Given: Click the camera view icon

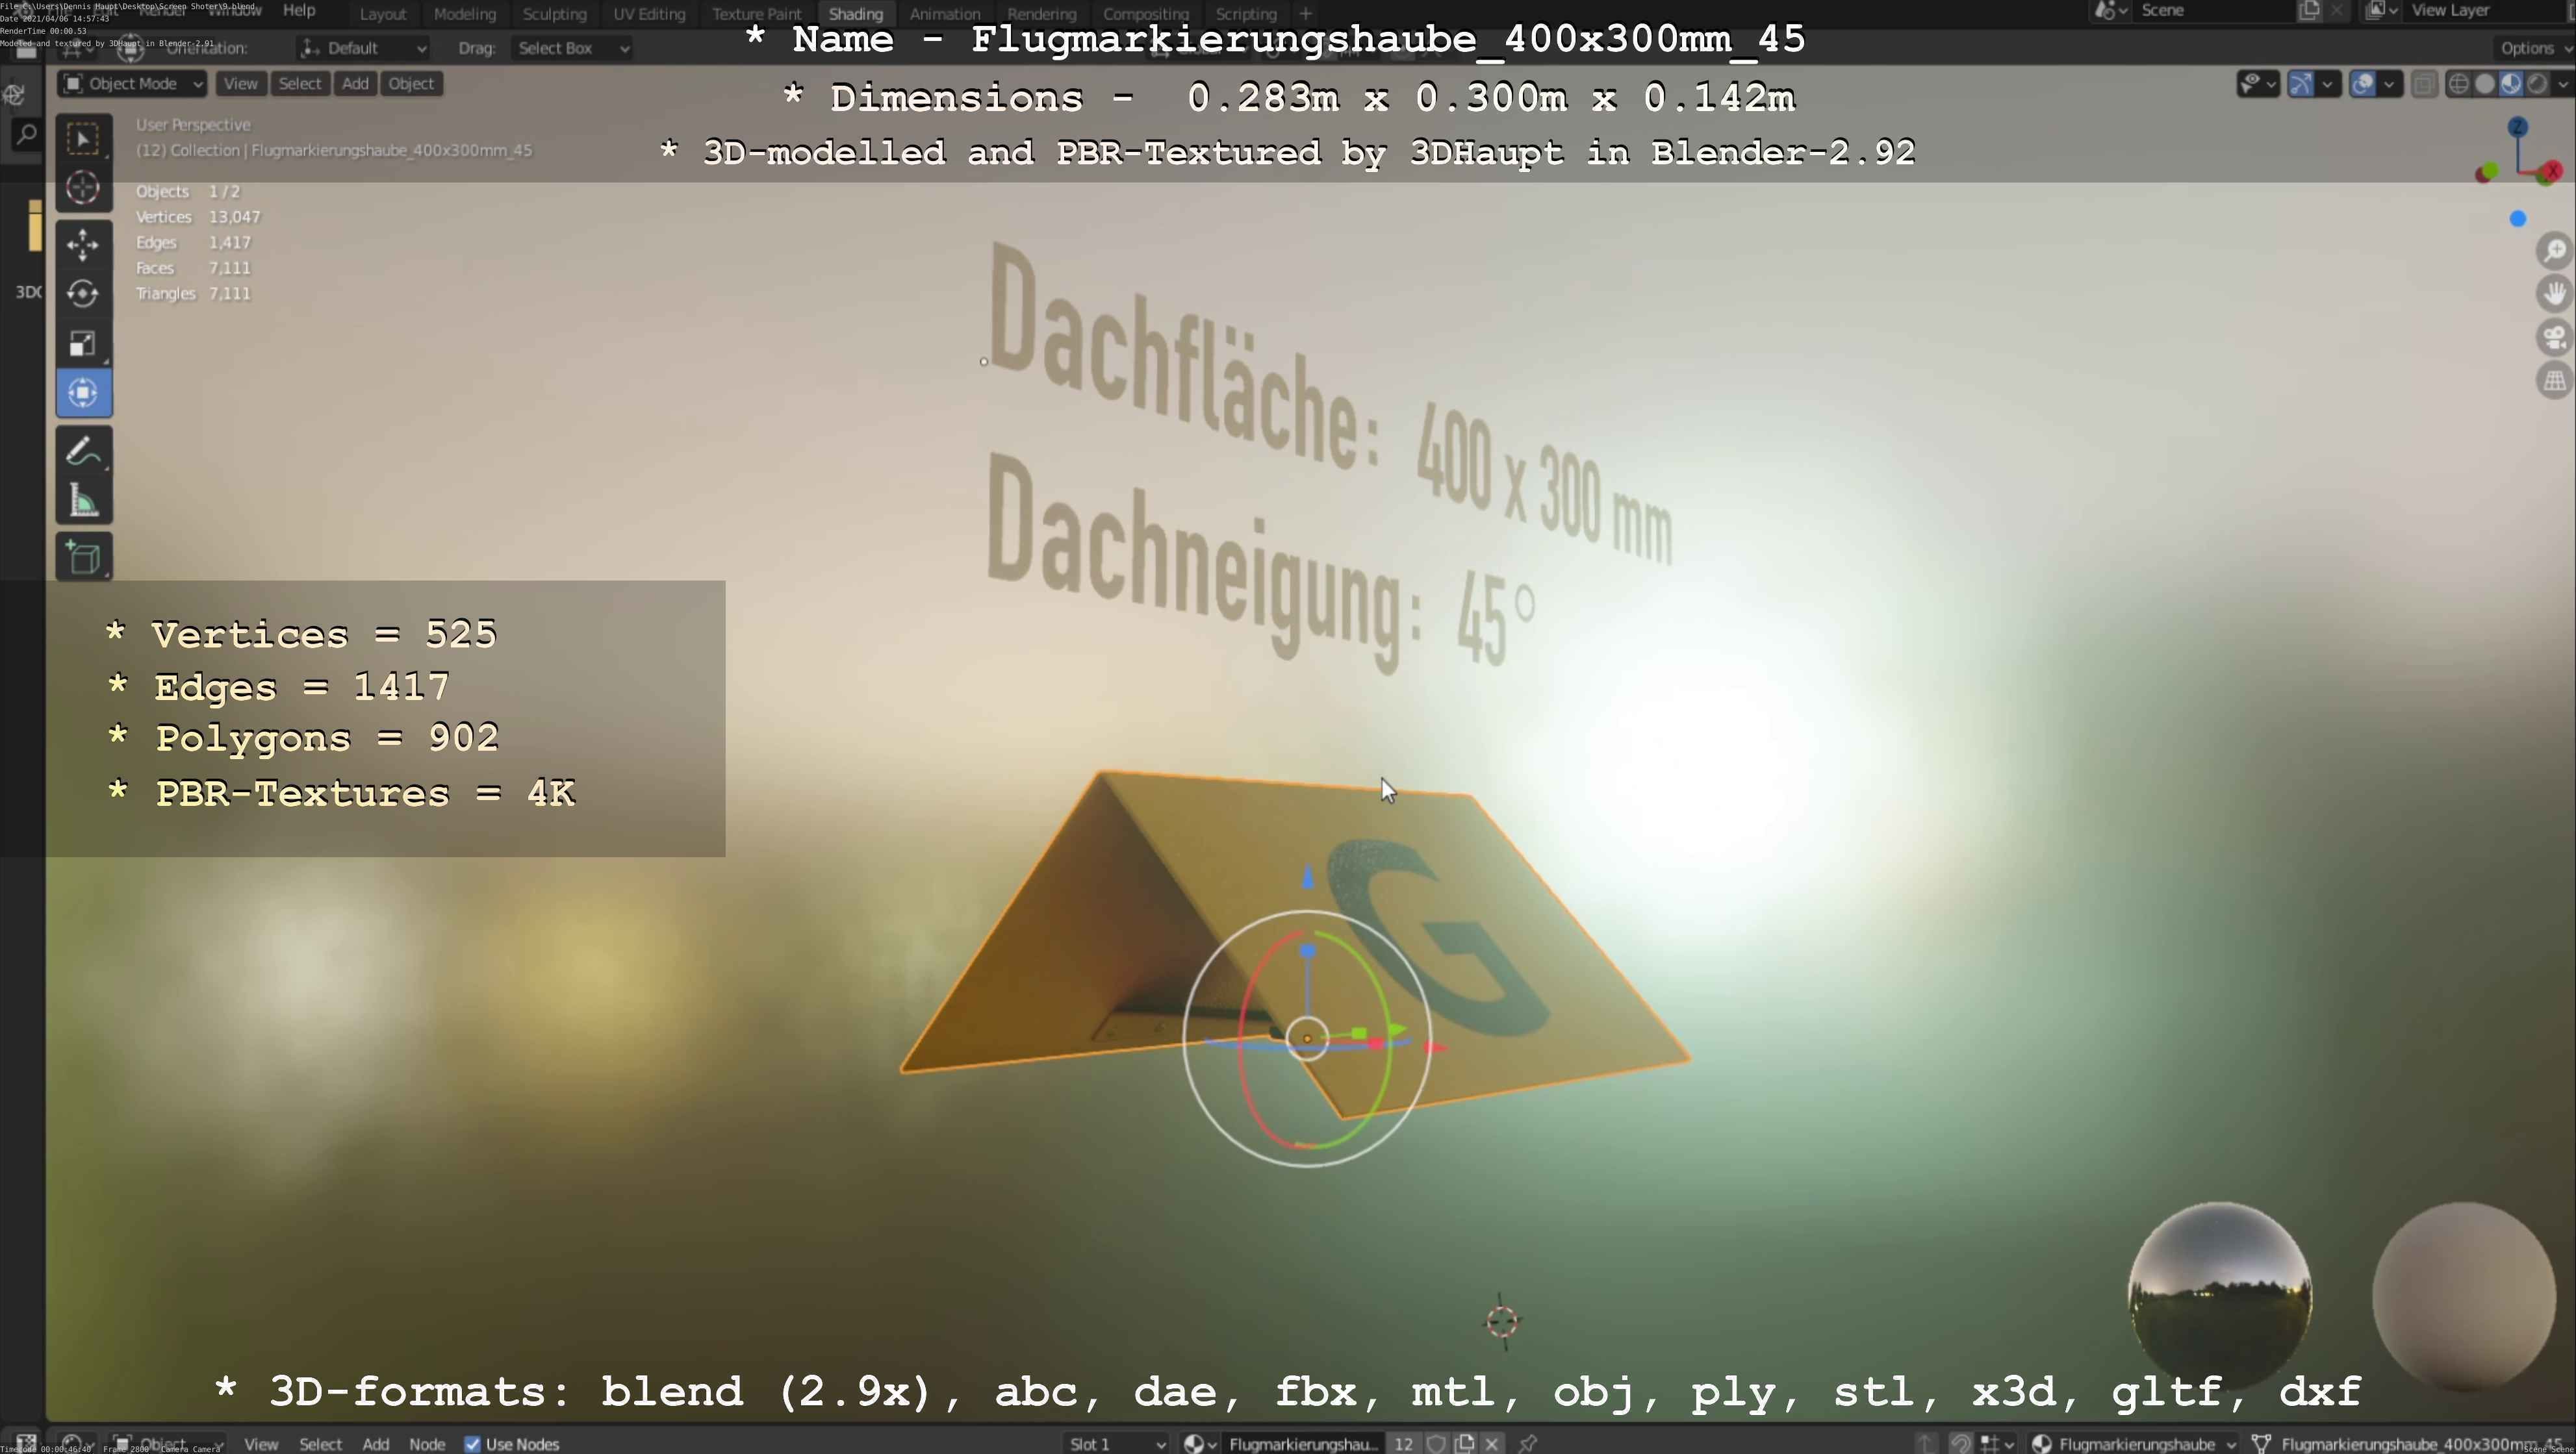Looking at the screenshot, I should (2554, 338).
